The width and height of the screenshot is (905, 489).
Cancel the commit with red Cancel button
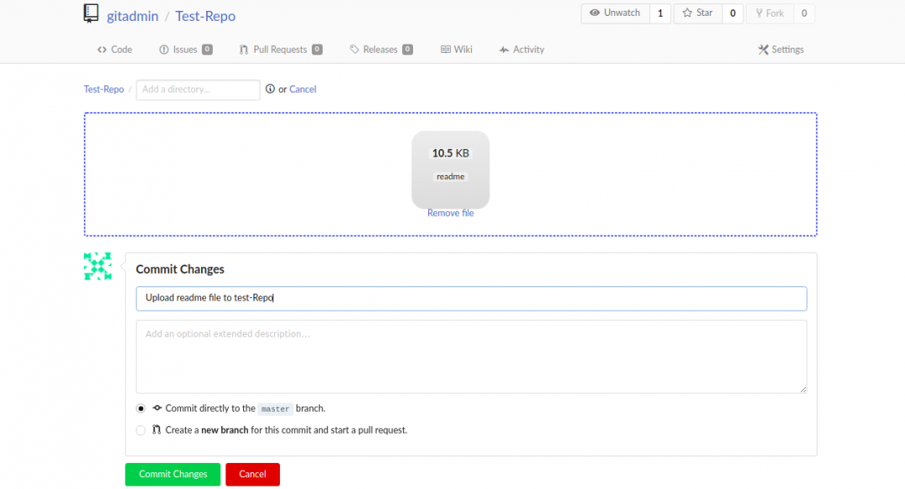tap(252, 474)
